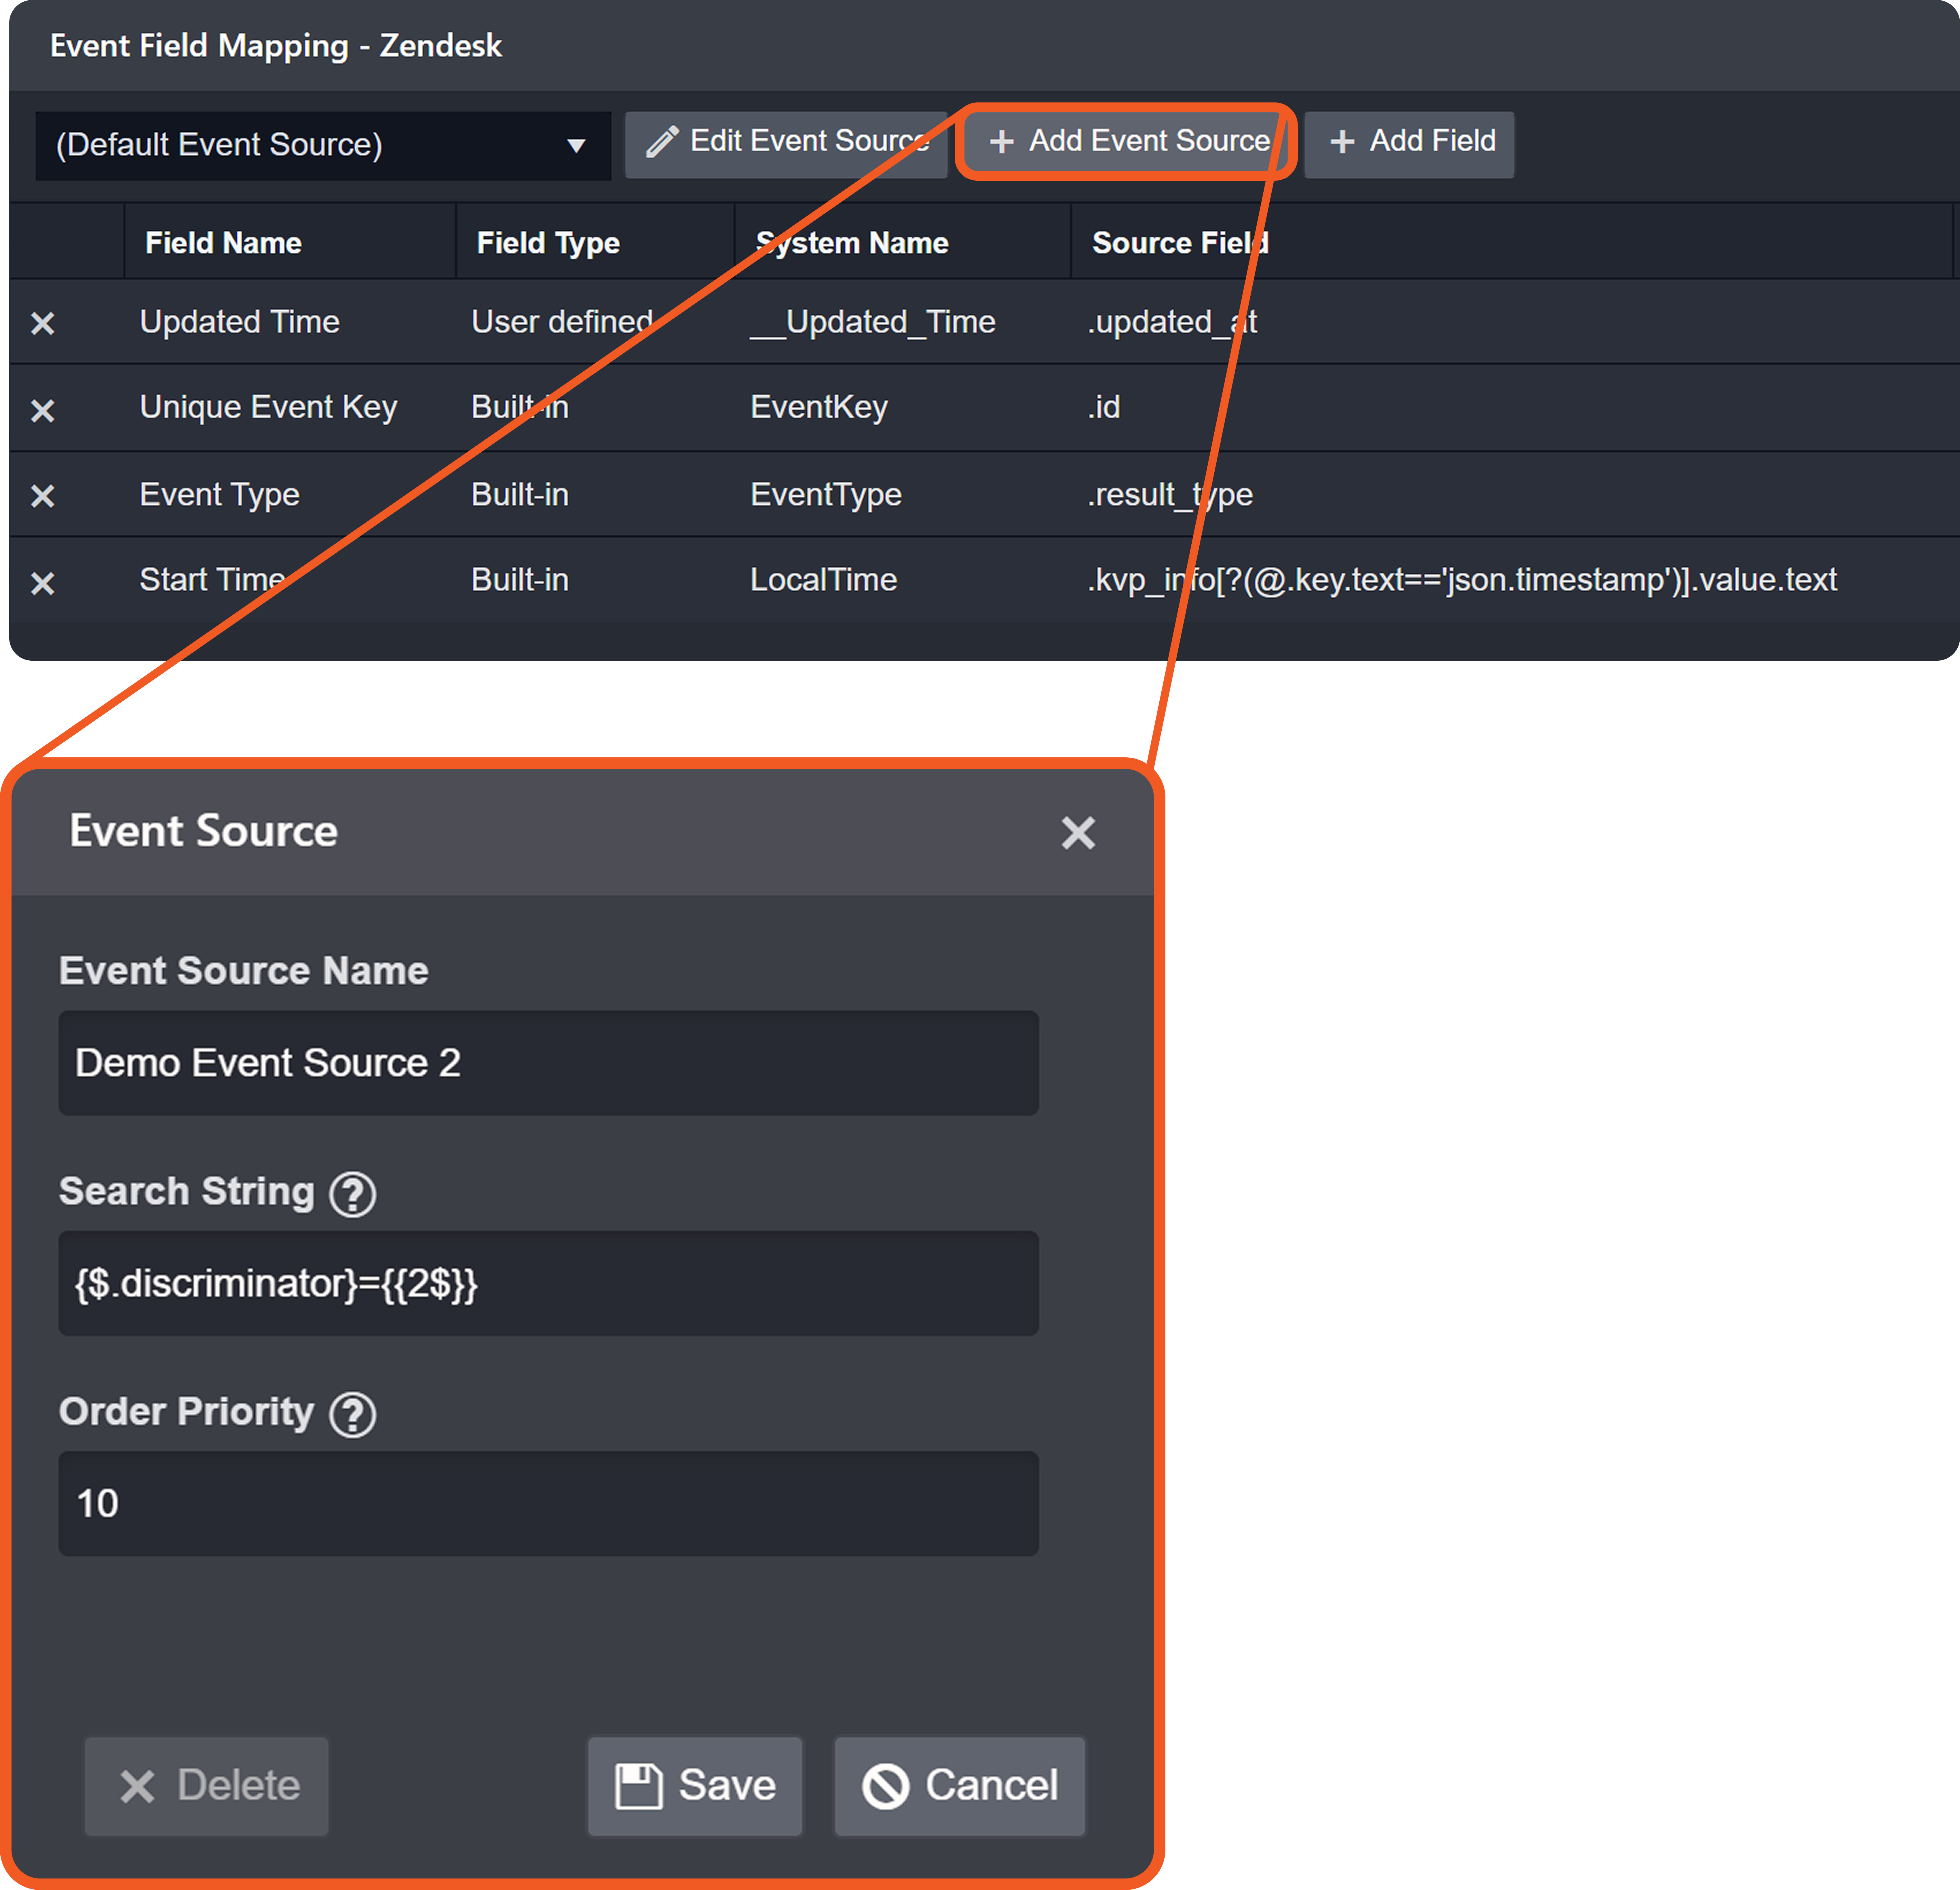This screenshot has width=1960, height=1890.
Task: Click the Source Field column header
Action: click(1180, 243)
